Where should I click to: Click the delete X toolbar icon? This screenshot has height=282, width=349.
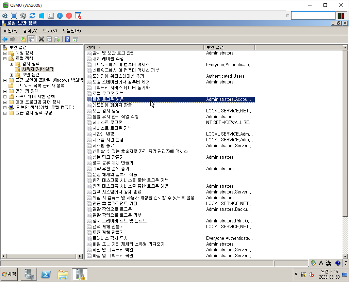coord(41,40)
